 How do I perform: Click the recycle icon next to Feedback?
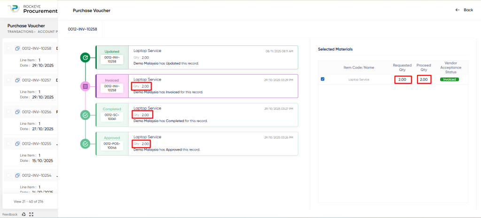tap(23, 214)
